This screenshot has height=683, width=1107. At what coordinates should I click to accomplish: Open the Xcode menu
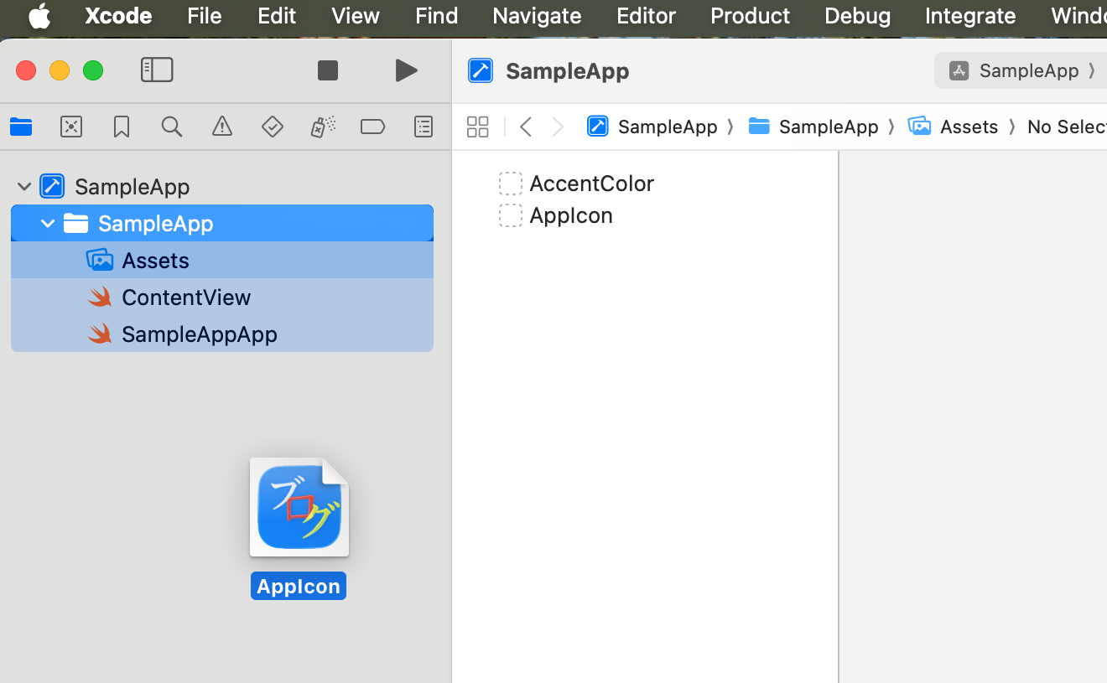(118, 16)
